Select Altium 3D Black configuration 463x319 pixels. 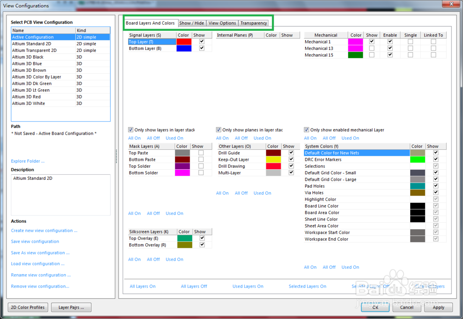61,57
